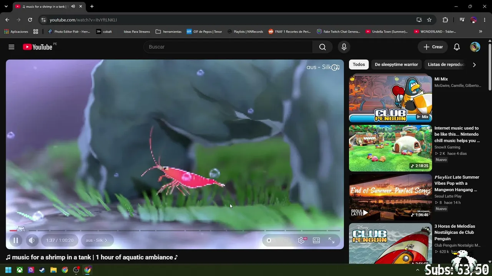Seek along the video progress bar
Image resolution: width=492 pixels, height=276 pixels.
175,230
